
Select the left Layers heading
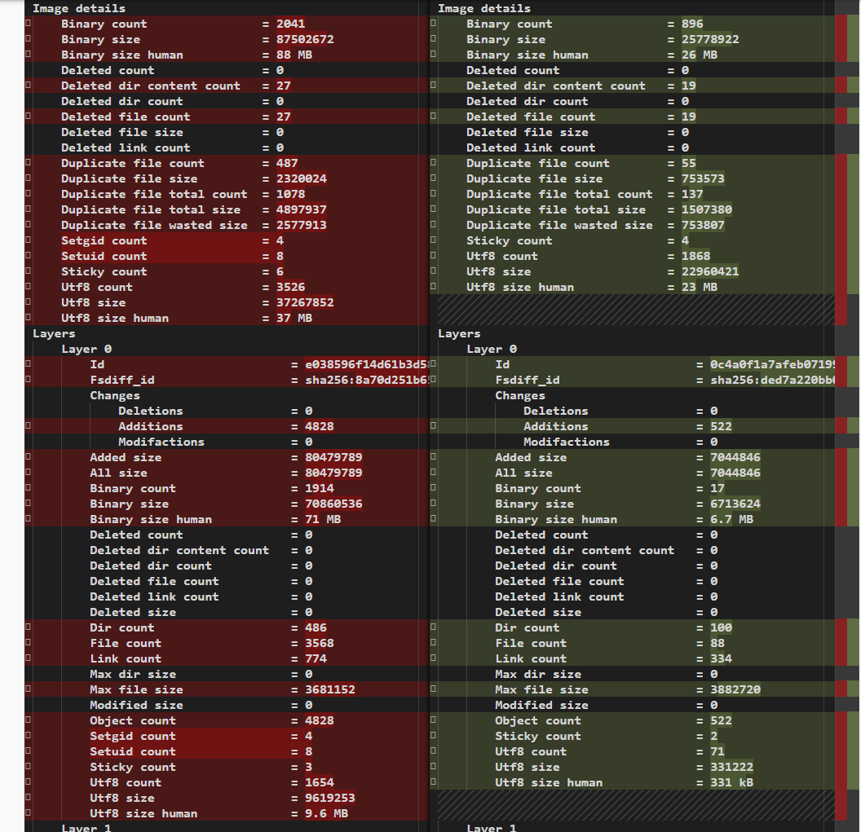tap(54, 333)
